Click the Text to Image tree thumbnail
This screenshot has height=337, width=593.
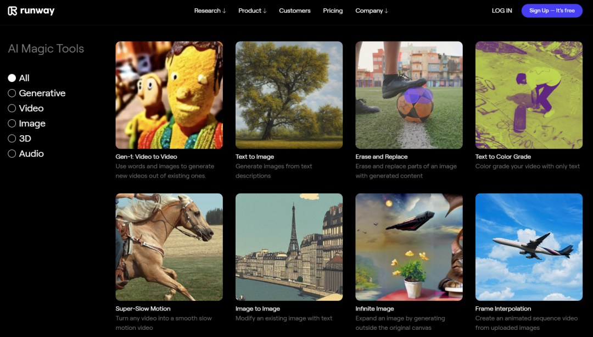coord(289,95)
